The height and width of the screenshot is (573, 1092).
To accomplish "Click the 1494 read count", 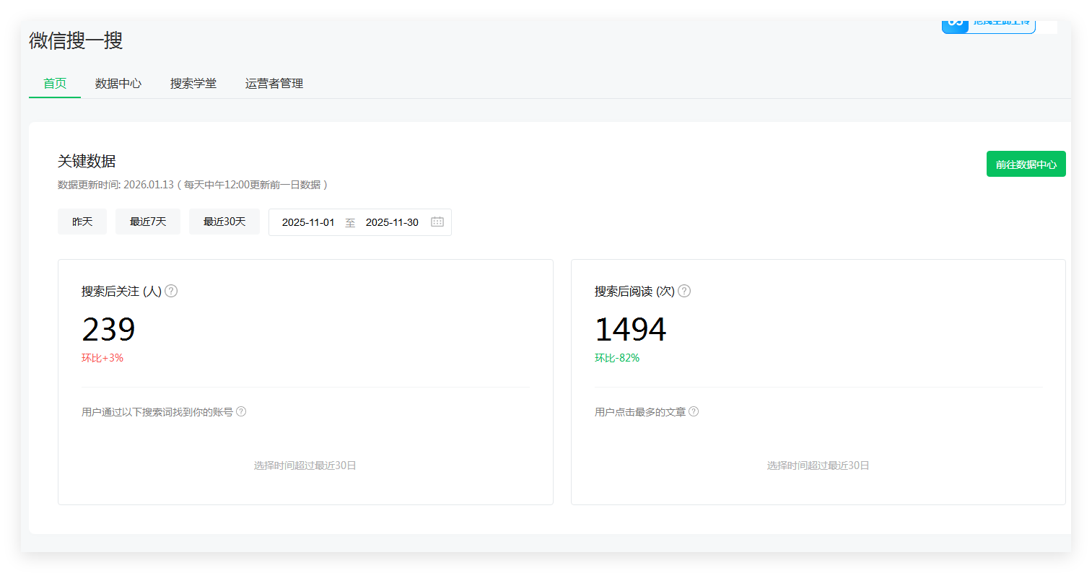I will [630, 329].
